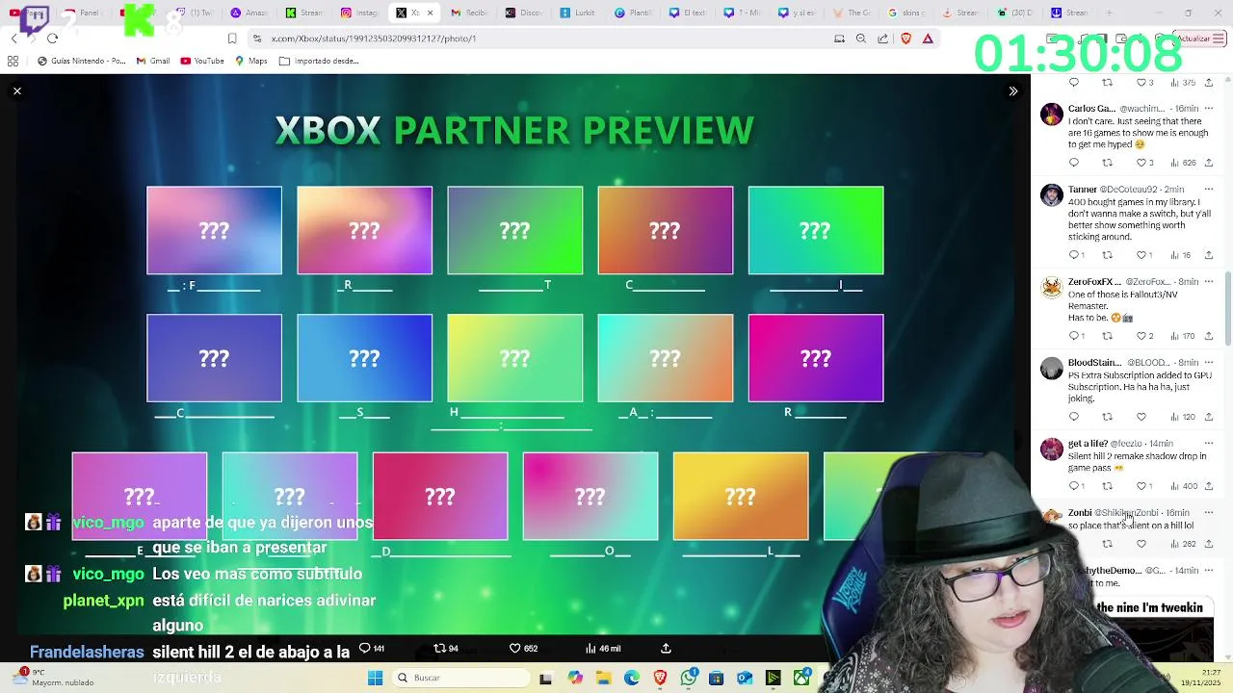This screenshot has height=693, width=1233.
Task: Like Carlos Ga...'s reply
Action: [x=1141, y=163]
